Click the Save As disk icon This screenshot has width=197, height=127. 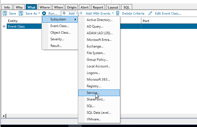click(x=21, y=13)
